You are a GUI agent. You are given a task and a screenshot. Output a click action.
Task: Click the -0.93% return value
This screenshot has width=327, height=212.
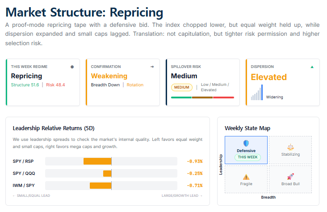[x=195, y=161]
